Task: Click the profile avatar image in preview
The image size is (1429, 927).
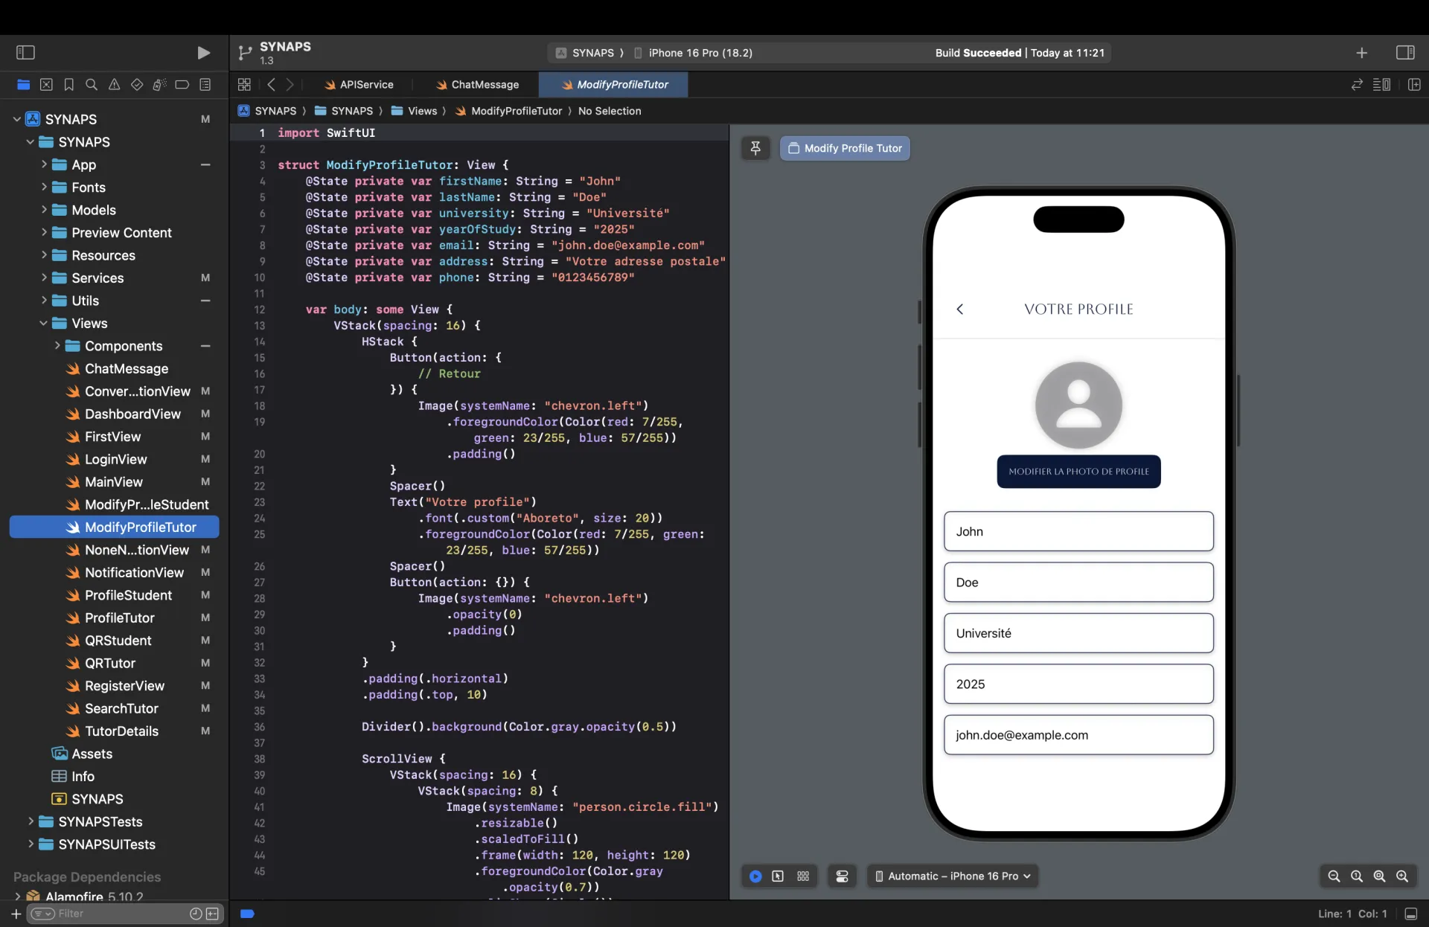Action: [1078, 405]
